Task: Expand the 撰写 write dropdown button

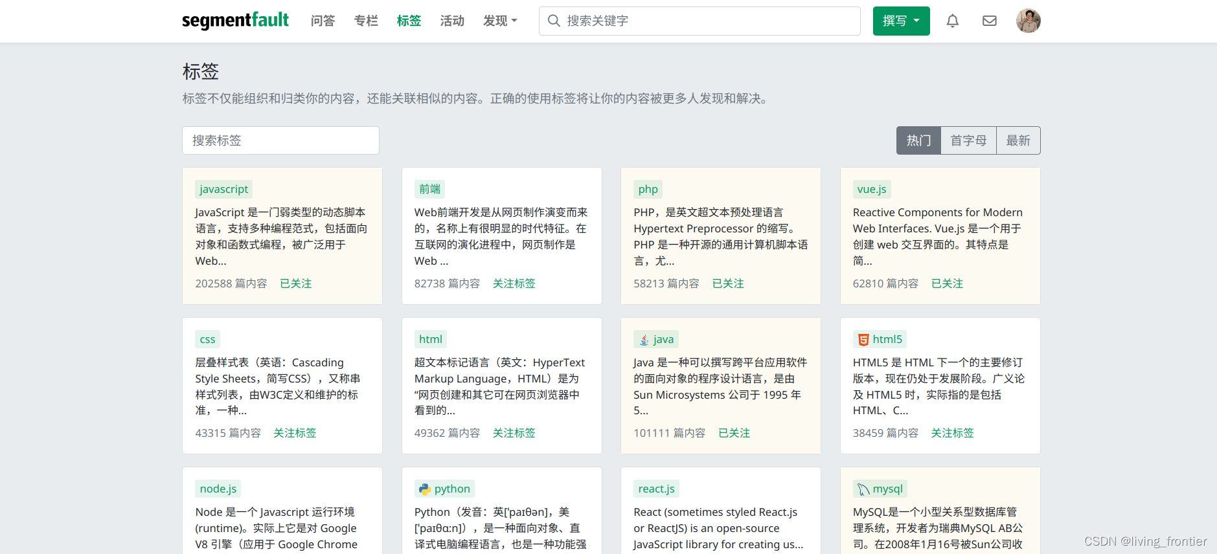Action: 901,21
